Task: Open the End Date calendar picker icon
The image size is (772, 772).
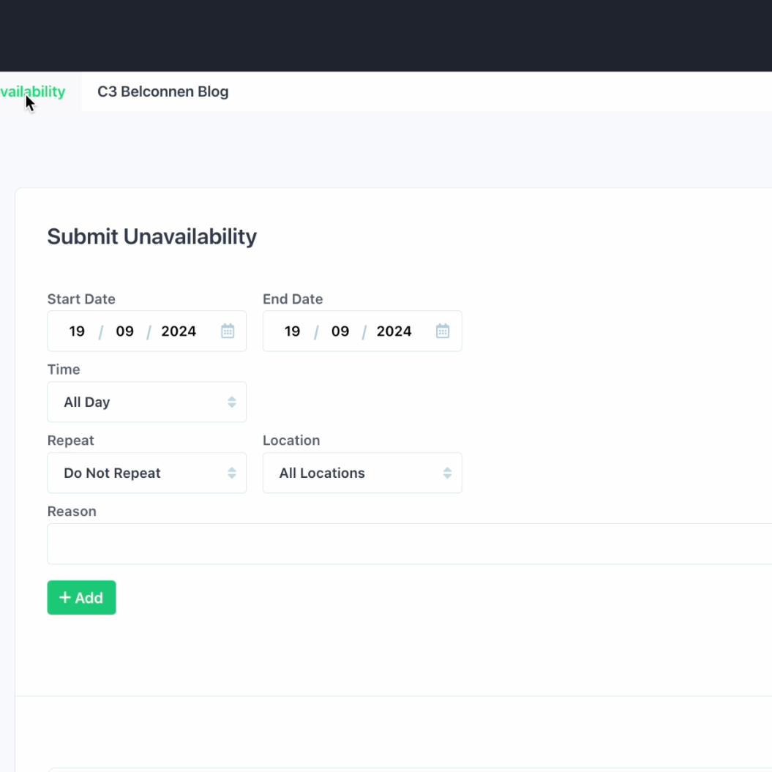Action: [443, 331]
